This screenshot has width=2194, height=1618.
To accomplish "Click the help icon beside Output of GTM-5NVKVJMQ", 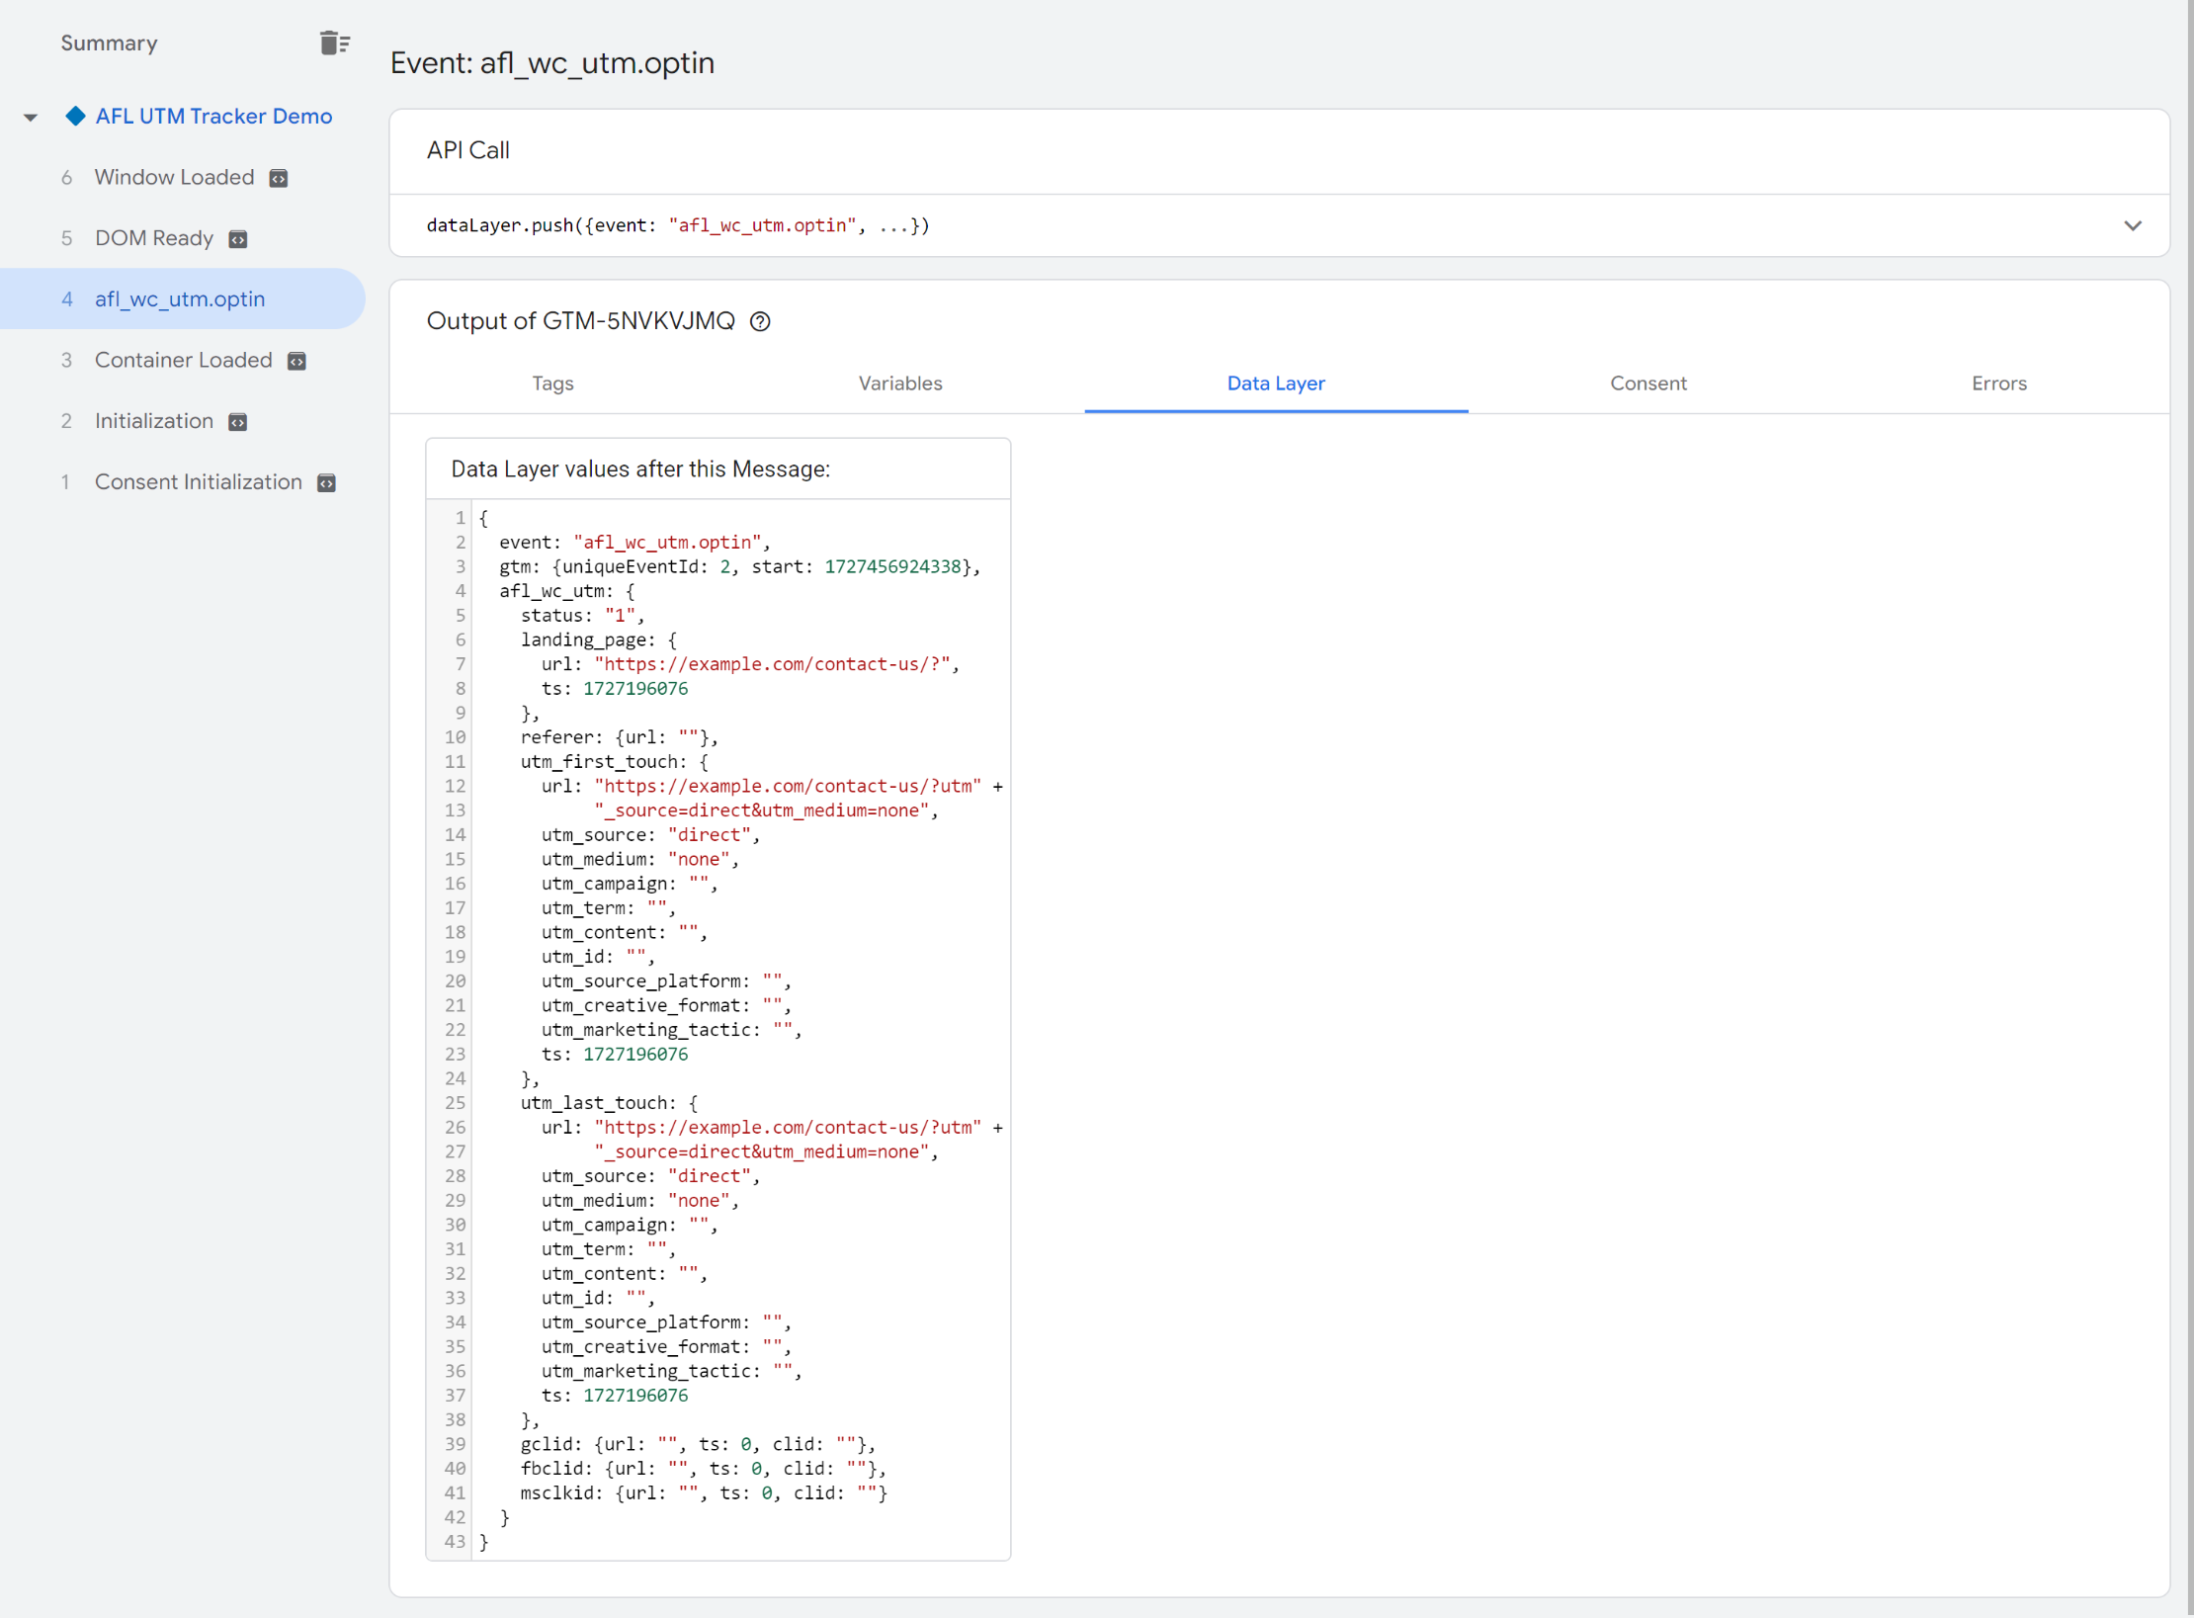I will [760, 321].
